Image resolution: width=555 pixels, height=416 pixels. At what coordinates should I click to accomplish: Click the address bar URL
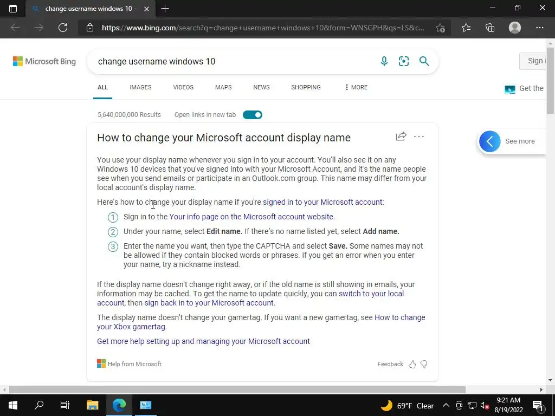coord(263,28)
